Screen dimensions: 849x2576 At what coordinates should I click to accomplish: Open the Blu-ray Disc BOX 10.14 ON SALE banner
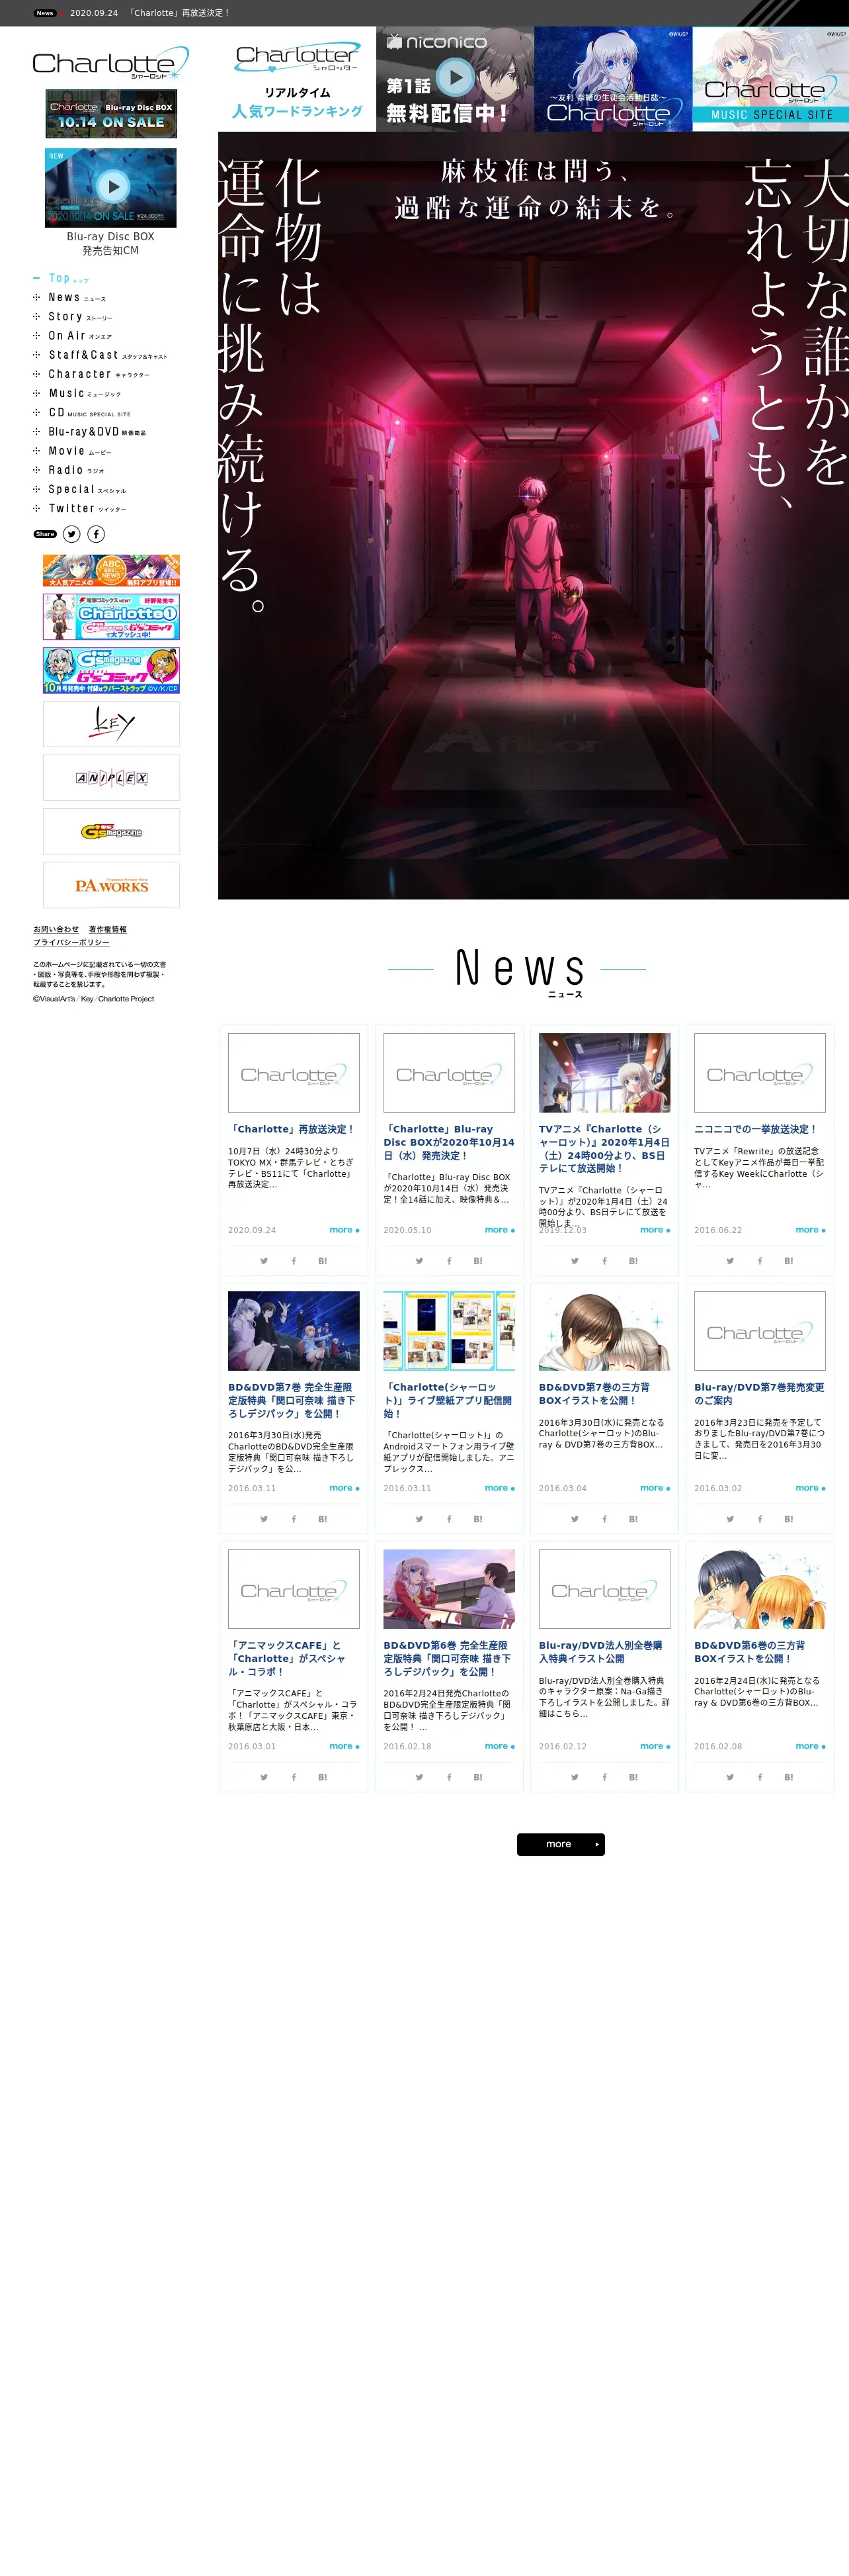[x=111, y=114]
